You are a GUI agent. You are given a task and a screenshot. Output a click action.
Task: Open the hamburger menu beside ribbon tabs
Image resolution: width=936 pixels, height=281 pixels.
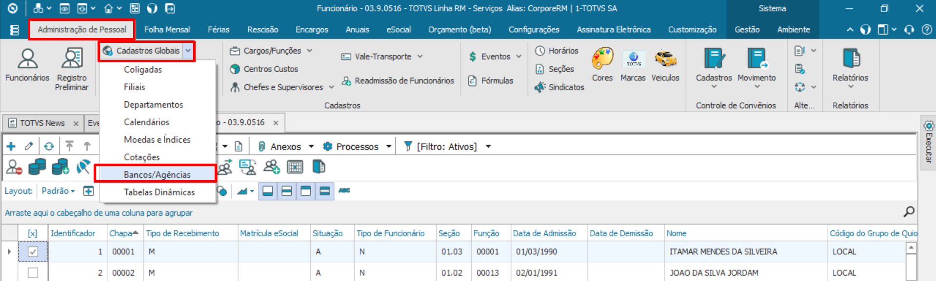tap(14, 30)
